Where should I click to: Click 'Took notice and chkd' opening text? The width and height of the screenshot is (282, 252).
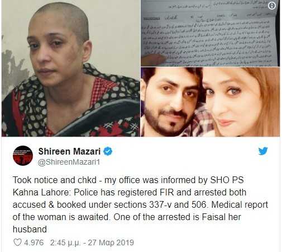coord(55,180)
